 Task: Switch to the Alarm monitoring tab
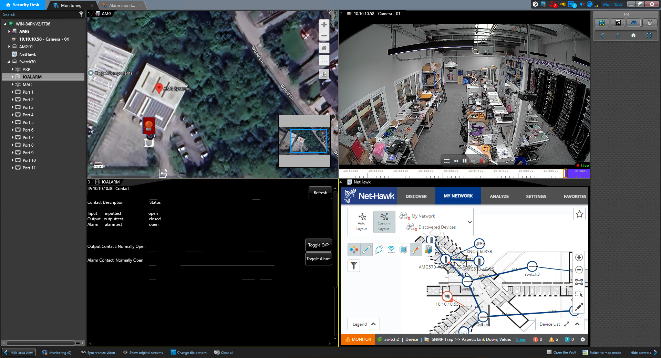122,6
